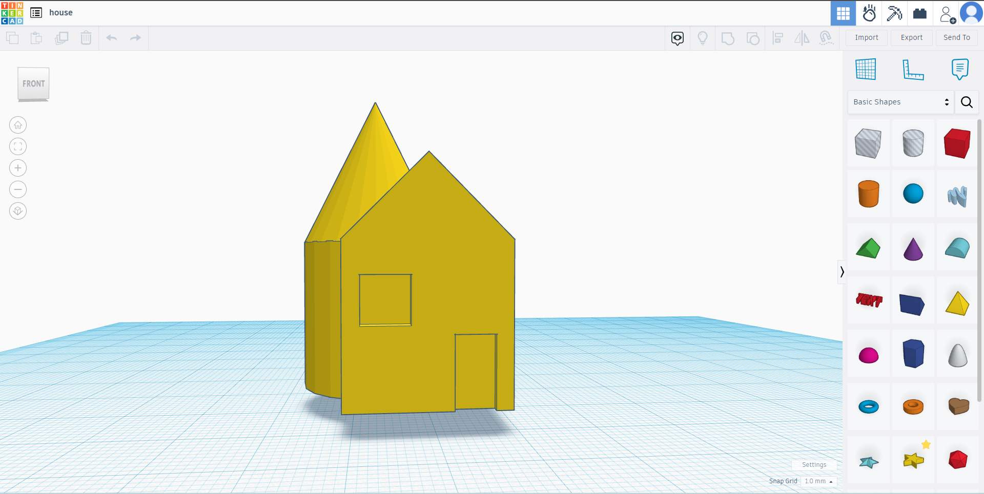The width and height of the screenshot is (984, 494).
Task: Select the red Icosahedron shape
Action: [957, 460]
